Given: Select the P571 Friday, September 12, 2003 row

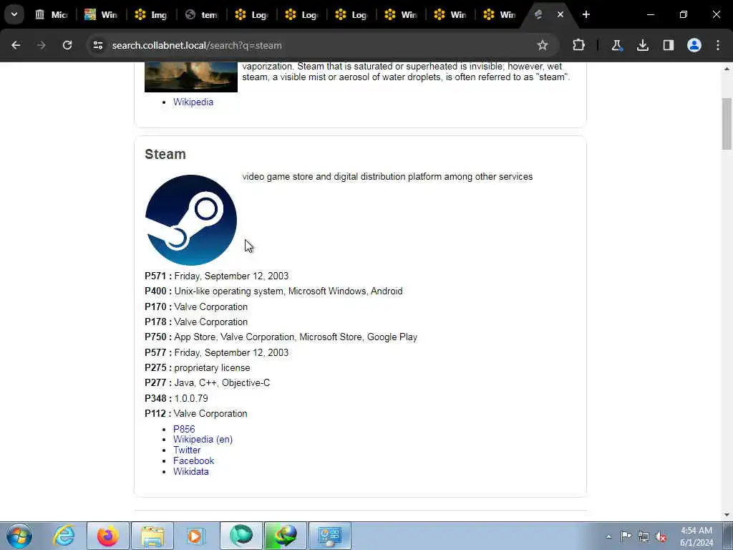Looking at the screenshot, I should point(216,276).
